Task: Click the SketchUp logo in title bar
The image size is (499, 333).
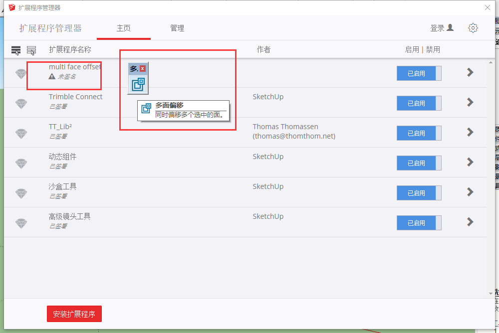Action: pyautogui.click(x=12, y=7)
